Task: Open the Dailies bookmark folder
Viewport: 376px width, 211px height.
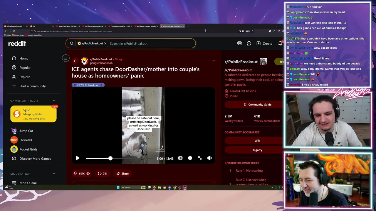Action: 8,35
